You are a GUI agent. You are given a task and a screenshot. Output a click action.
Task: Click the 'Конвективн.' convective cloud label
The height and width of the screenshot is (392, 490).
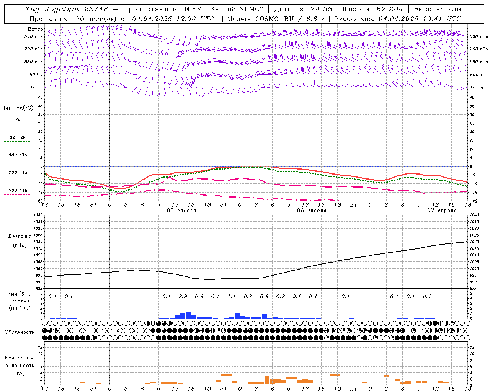20,358
